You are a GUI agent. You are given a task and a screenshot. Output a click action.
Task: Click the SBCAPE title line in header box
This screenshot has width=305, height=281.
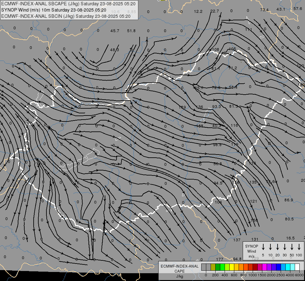[x=68, y=4]
